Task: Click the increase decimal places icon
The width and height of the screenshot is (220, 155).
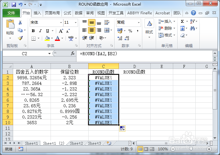Action: (x=120, y=38)
